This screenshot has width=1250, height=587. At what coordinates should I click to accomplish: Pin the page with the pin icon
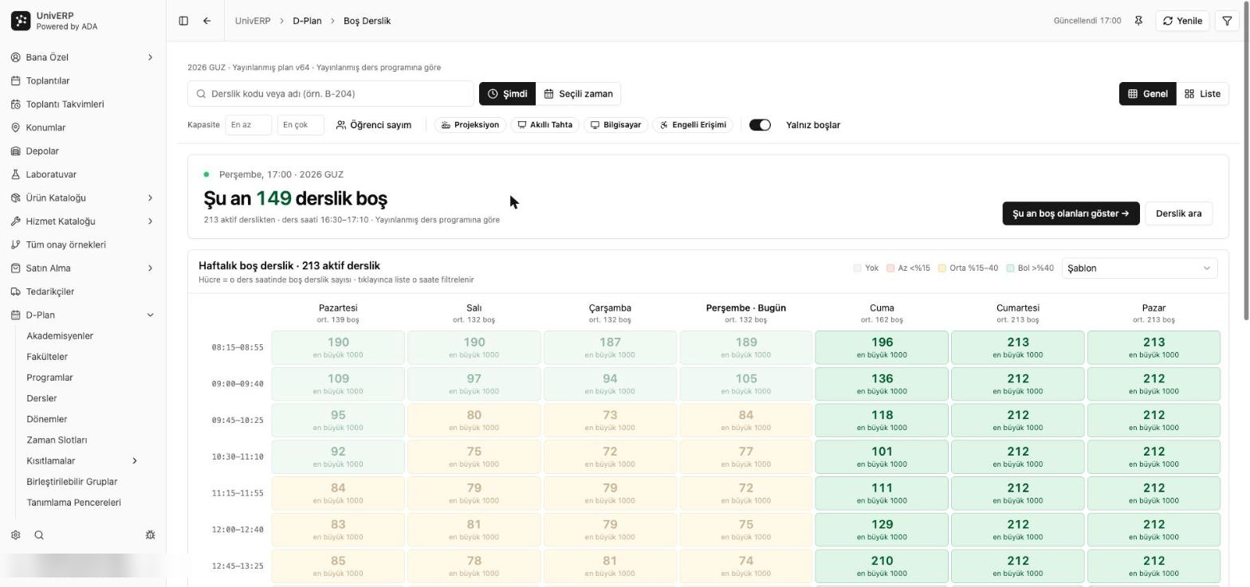click(x=1138, y=21)
